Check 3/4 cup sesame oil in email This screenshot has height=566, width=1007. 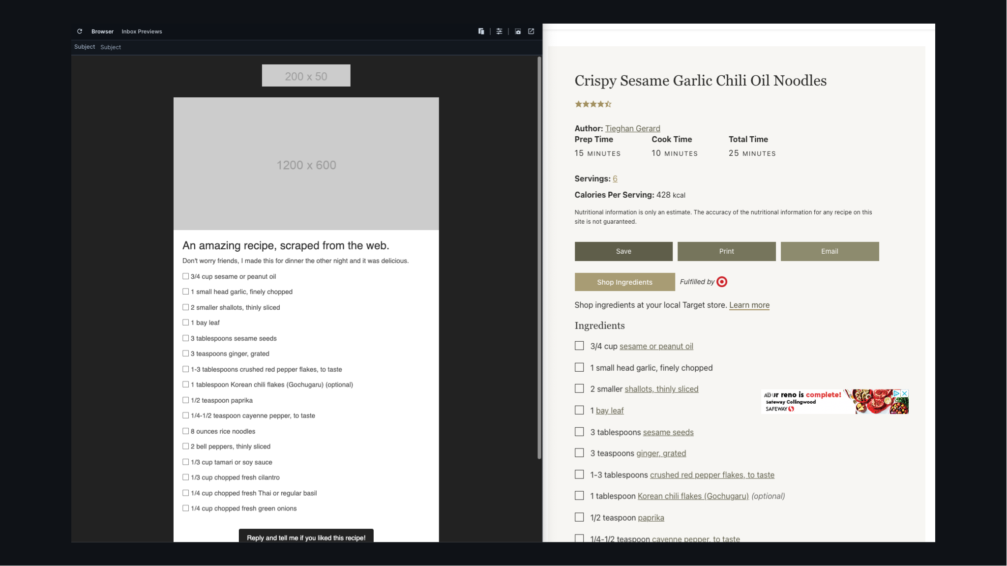185,276
